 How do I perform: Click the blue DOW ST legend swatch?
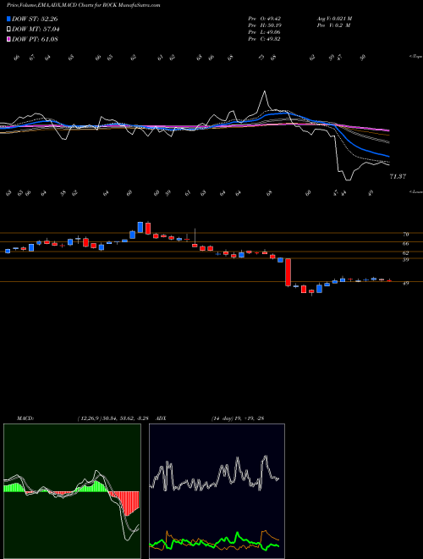(8, 19)
